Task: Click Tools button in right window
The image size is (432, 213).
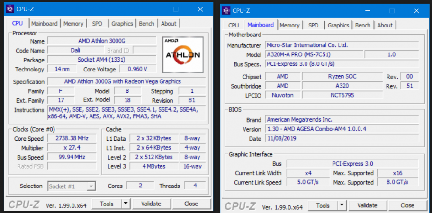Action: click(x=323, y=205)
